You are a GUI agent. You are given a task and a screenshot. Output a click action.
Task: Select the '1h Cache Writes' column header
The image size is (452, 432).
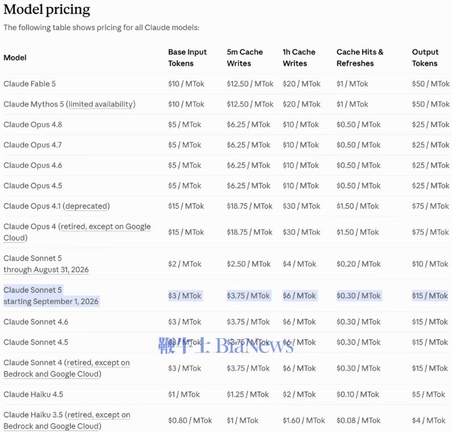[299, 57]
